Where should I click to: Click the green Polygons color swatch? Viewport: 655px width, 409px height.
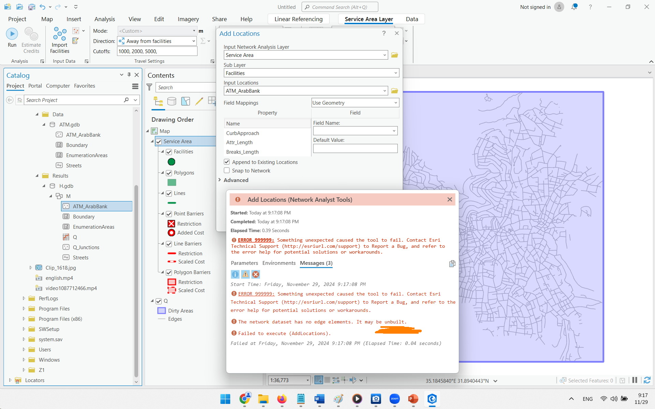click(x=172, y=183)
